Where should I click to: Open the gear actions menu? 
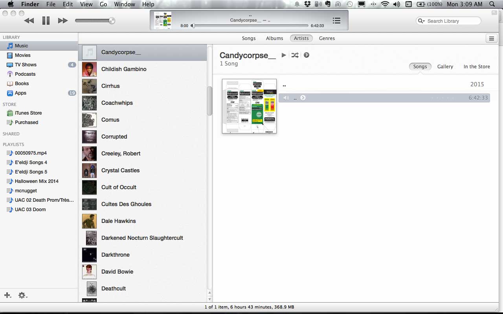coord(23,296)
